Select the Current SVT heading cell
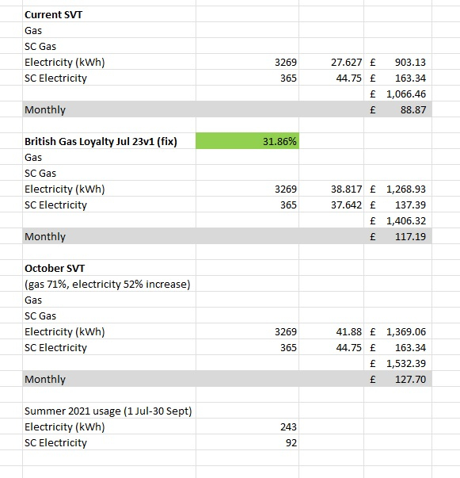460x478 pixels. (x=109, y=14)
